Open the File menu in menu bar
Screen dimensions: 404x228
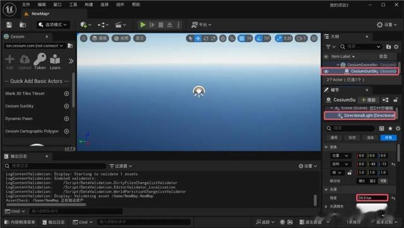pos(26,4)
